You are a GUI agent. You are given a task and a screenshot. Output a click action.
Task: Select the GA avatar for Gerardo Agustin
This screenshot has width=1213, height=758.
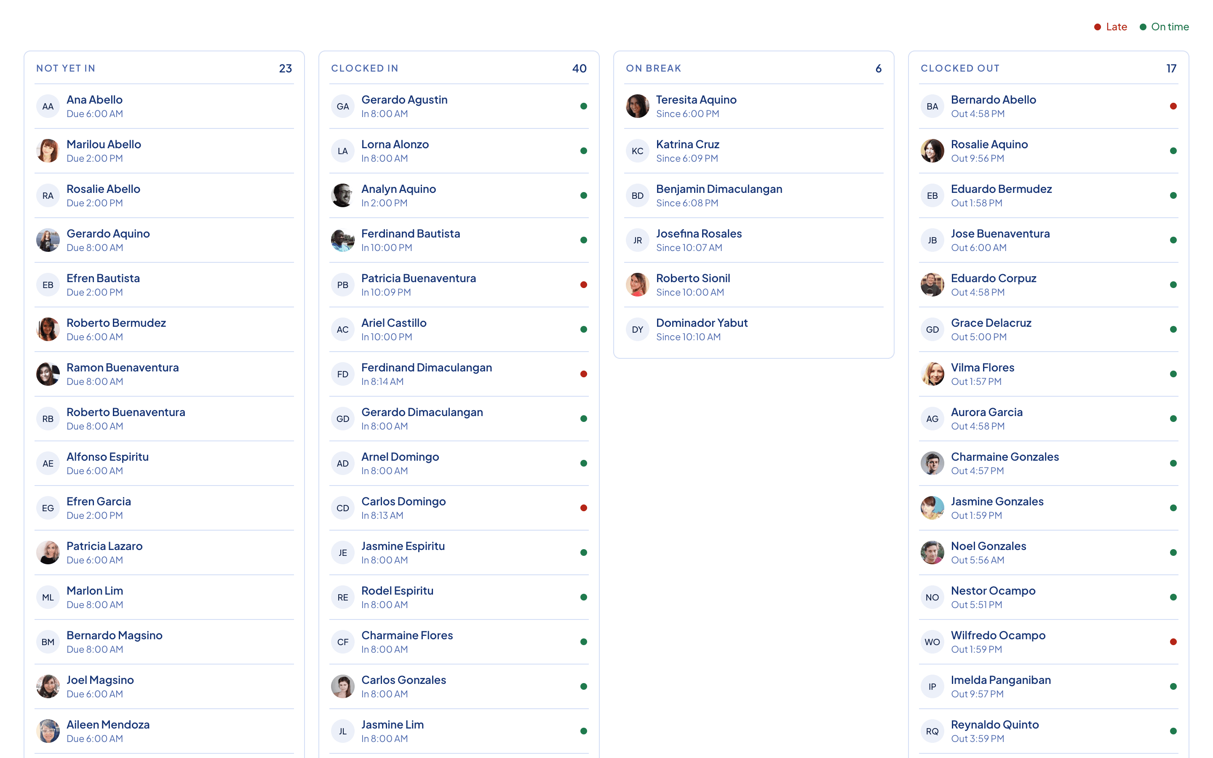pos(342,106)
